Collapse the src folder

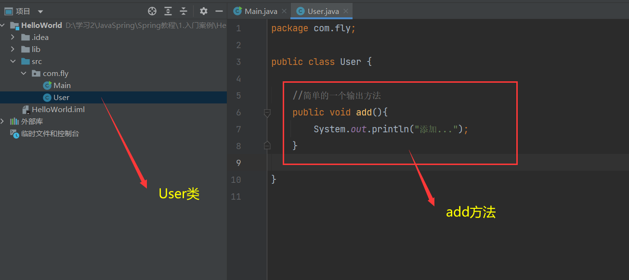click(x=13, y=61)
